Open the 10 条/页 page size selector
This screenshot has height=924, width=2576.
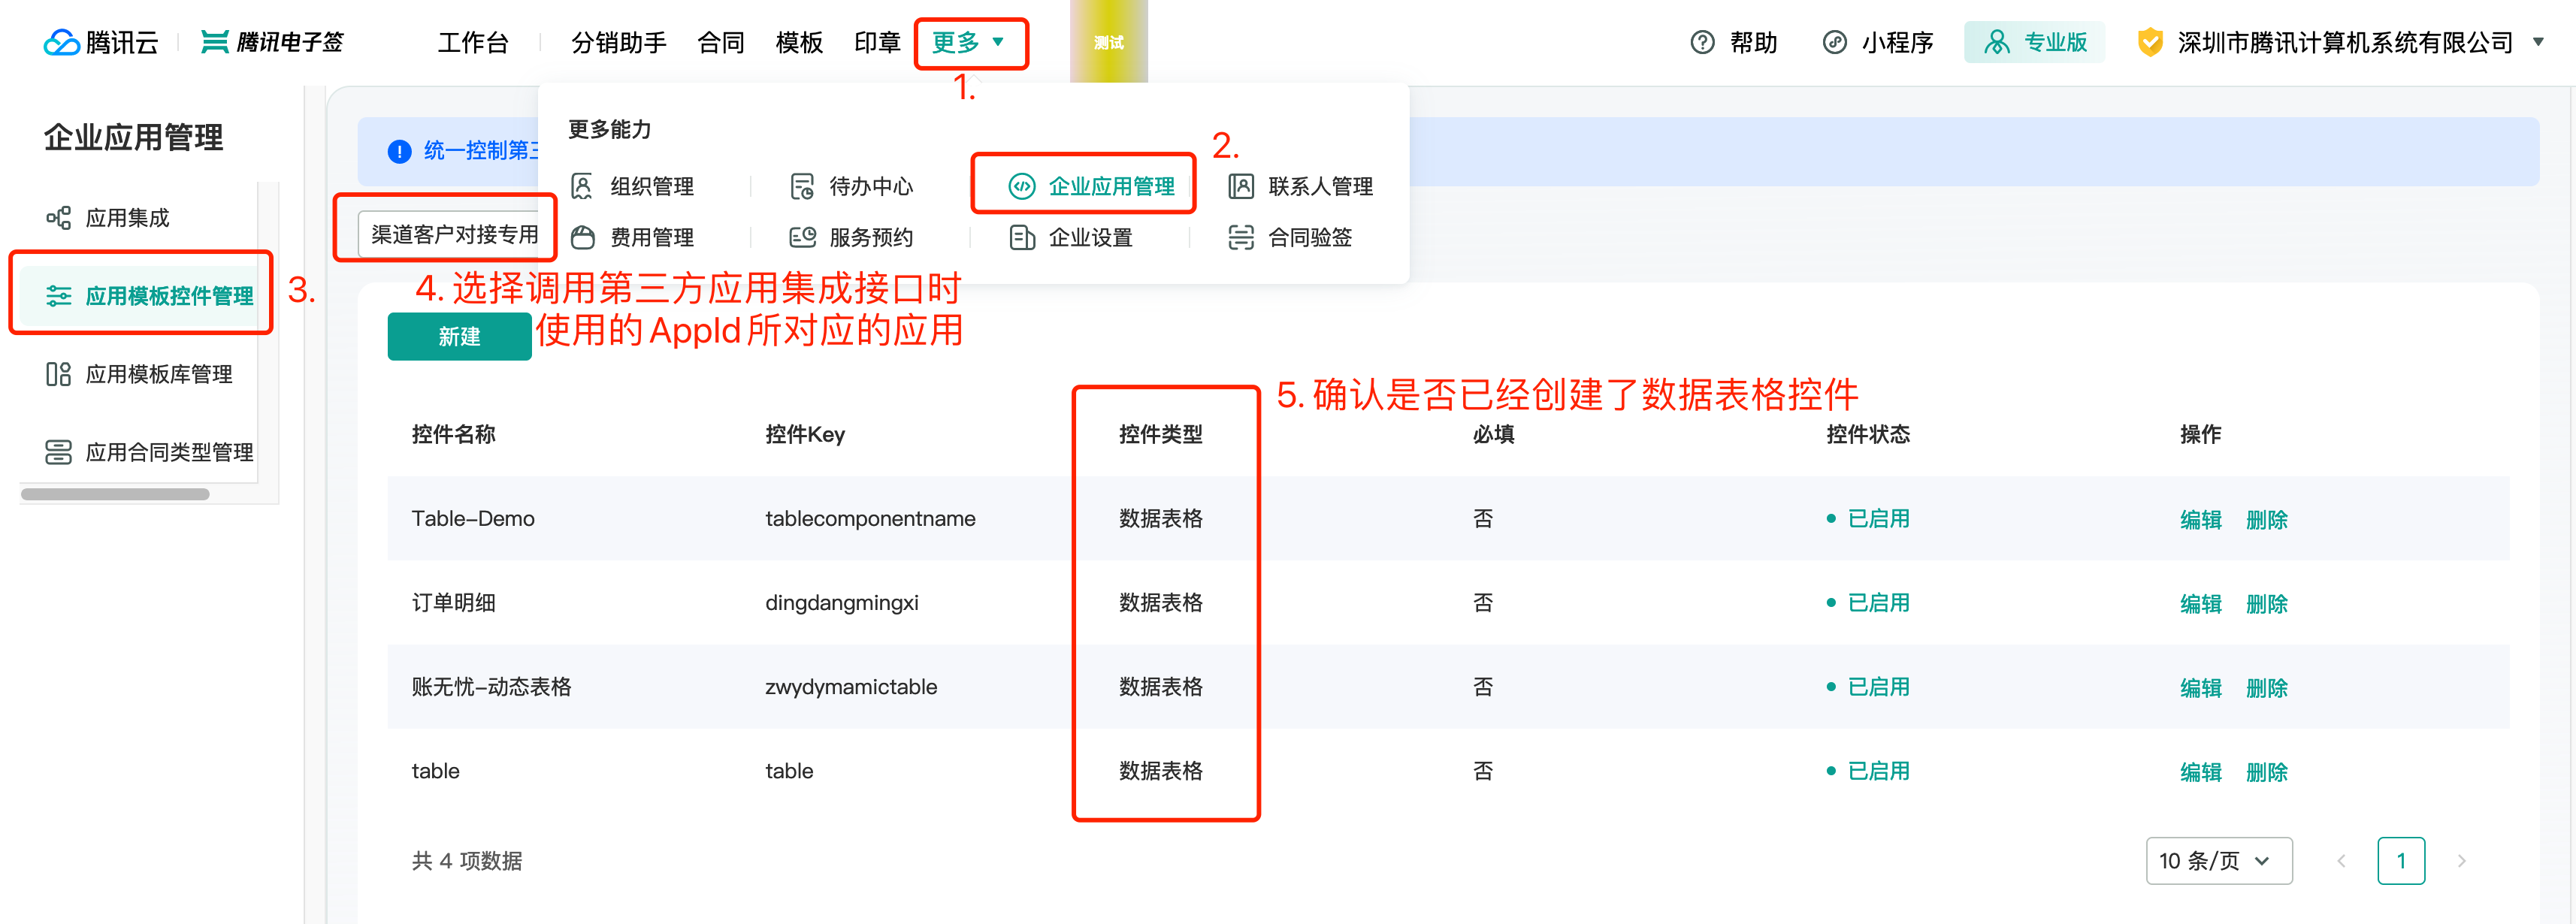2218,861
